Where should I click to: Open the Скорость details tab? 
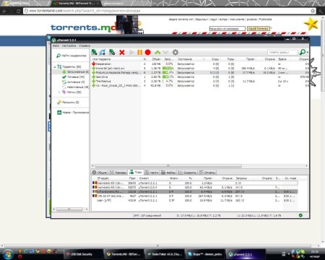coord(188,173)
